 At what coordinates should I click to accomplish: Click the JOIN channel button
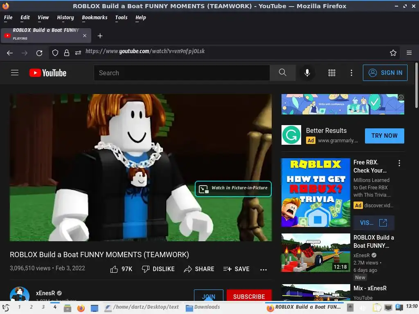(208, 296)
